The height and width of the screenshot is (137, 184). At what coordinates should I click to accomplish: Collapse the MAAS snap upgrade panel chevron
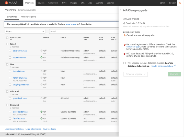point(121,10)
